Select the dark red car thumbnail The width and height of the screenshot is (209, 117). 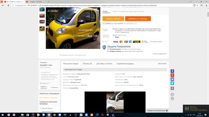click(x=42, y=22)
